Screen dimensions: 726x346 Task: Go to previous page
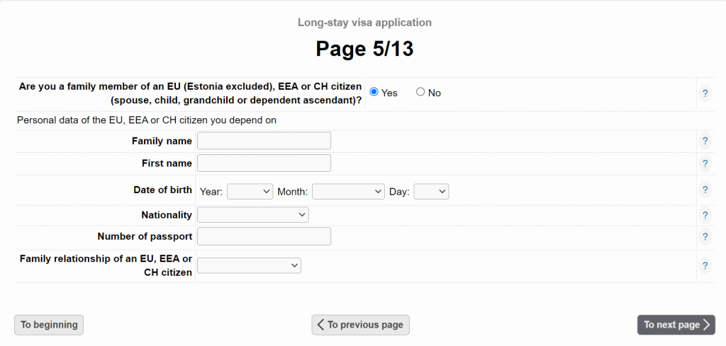[x=360, y=325]
